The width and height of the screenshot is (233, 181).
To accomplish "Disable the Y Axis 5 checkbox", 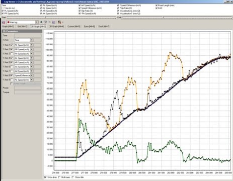I will tap(12, 62).
